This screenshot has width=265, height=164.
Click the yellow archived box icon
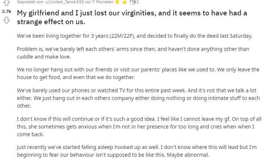click(x=117, y=2)
